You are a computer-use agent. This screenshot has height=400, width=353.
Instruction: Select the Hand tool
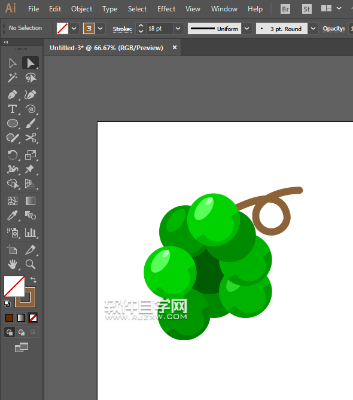pos(12,264)
